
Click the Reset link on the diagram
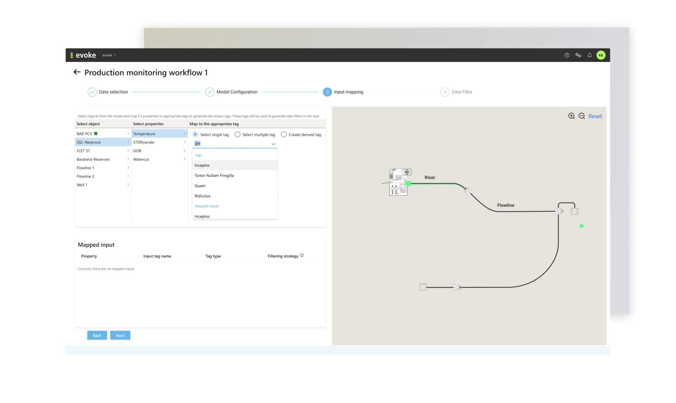[x=595, y=116]
